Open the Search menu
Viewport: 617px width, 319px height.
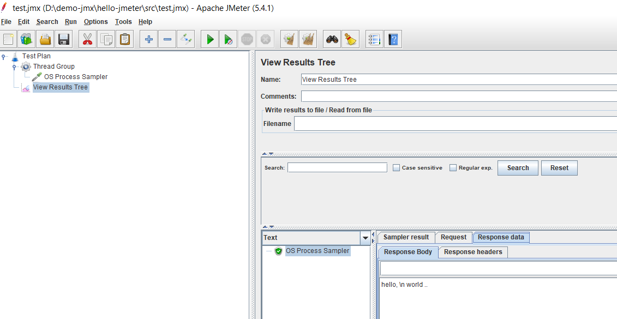(47, 22)
